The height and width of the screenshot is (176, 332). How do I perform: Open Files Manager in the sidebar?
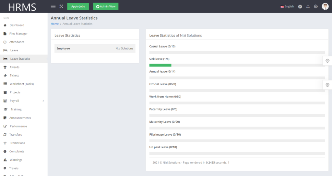coord(18,34)
